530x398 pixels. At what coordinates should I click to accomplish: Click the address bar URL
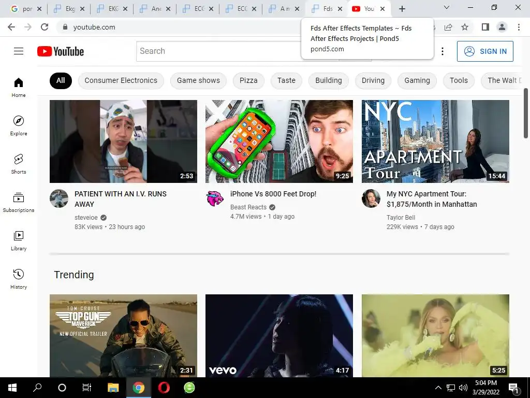94,27
